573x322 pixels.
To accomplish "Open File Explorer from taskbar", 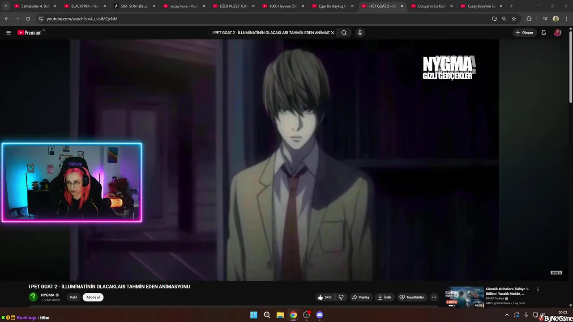I will point(280,315).
